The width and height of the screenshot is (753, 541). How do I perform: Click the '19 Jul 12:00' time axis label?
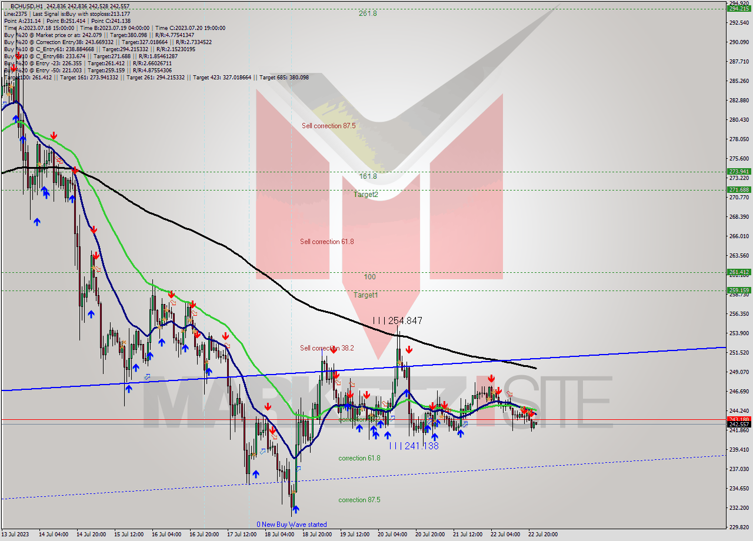point(355,535)
